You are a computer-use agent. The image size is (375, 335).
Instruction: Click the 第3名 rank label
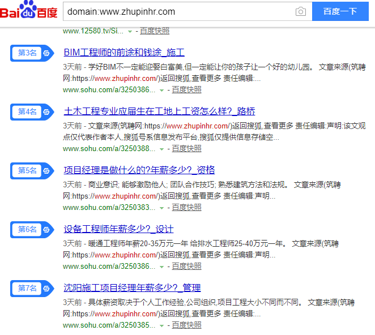pos(27,53)
